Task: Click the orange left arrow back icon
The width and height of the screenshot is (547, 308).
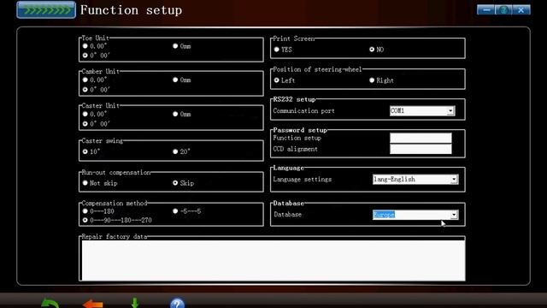Action: tap(93, 304)
